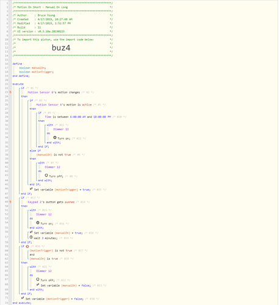Click the orange trigger marker on line 49

pyautogui.click(x=10, y=202)
